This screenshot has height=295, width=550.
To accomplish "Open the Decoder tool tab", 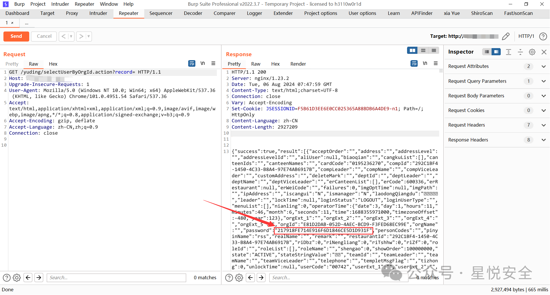I will pos(193,13).
